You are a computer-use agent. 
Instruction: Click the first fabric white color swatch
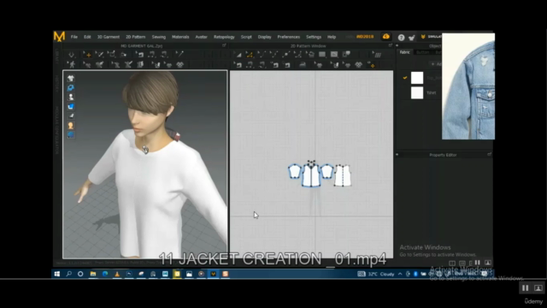(417, 78)
